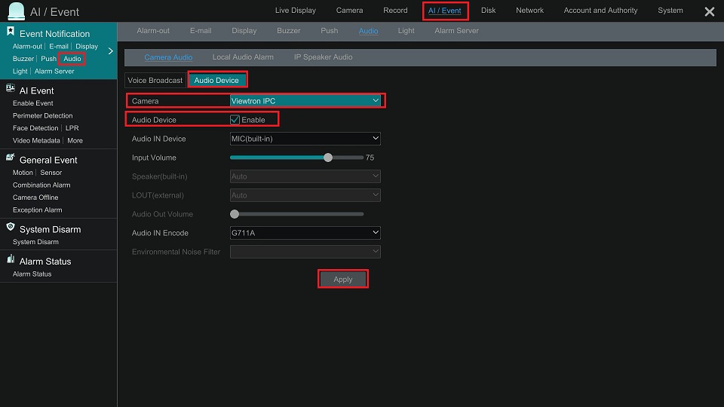Open the System menu

coord(670,10)
